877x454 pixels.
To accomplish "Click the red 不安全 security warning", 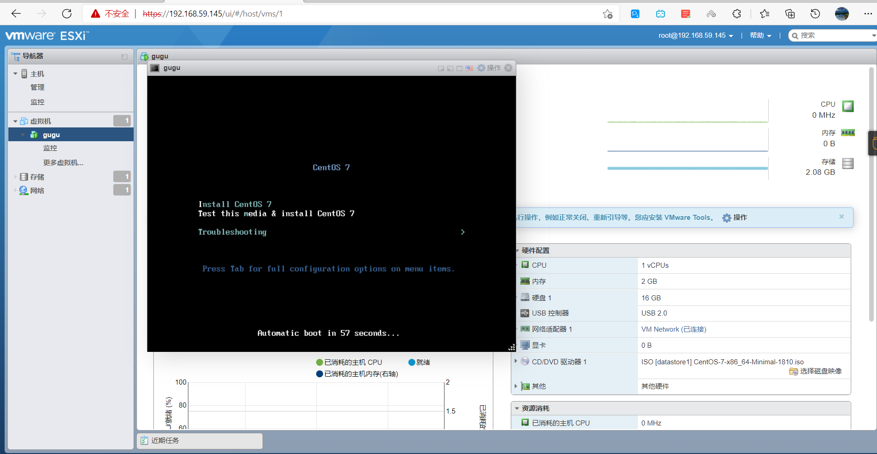I will pyautogui.click(x=110, y=14).
